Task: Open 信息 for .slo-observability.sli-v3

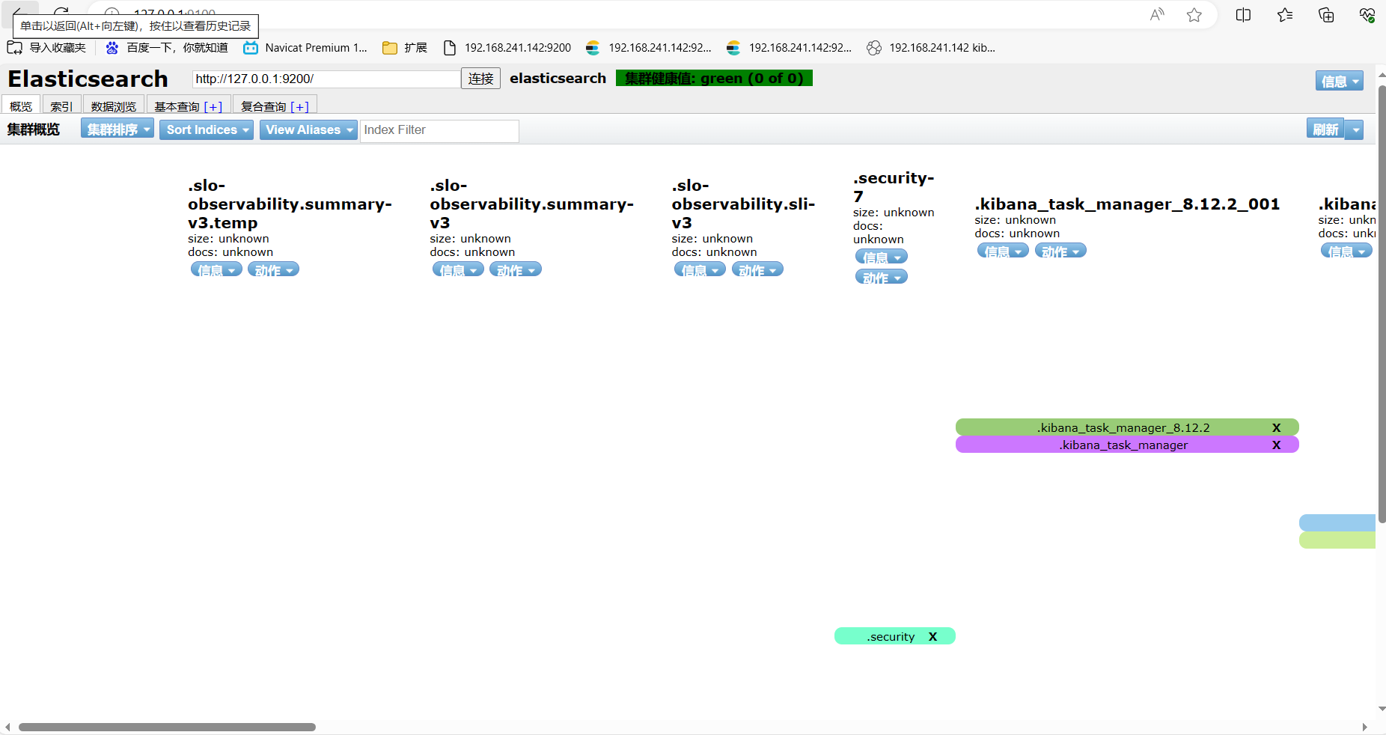Action: [x=700, y=269]
